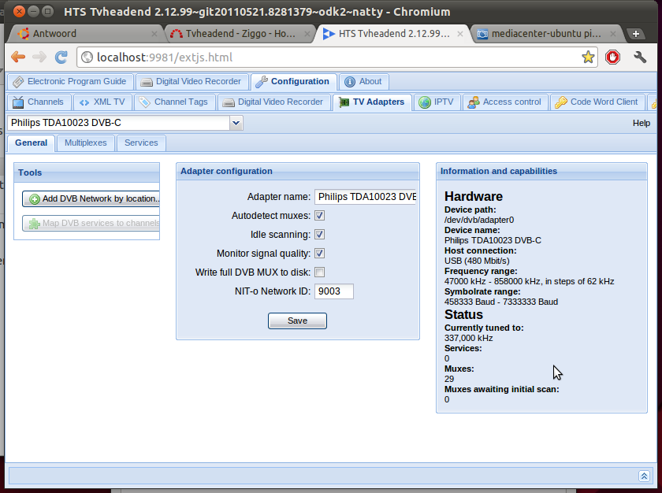Toggle the Autodetect muxes checkbox

pyautogui.click(x=320, y=216)
